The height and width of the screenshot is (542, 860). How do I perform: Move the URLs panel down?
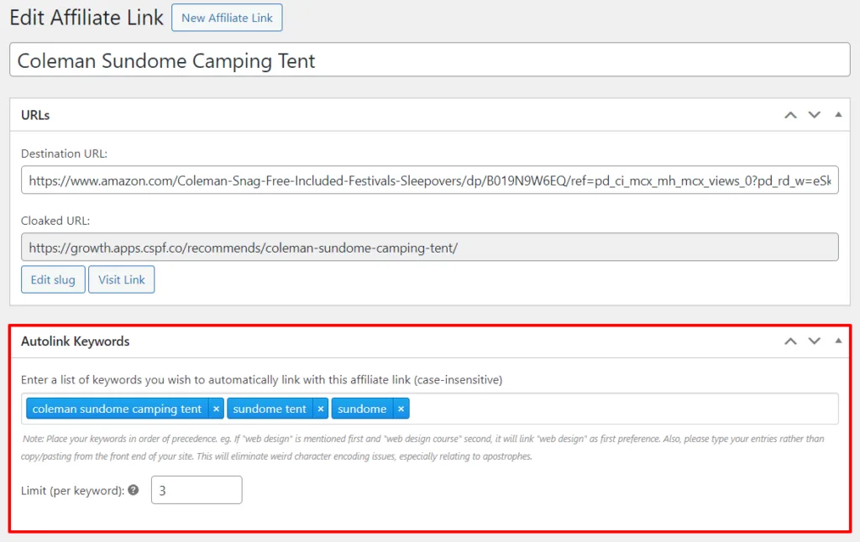click(814, 115)
